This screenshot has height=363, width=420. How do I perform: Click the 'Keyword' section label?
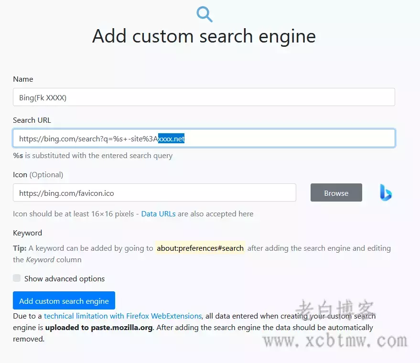(x=27, y=233)
